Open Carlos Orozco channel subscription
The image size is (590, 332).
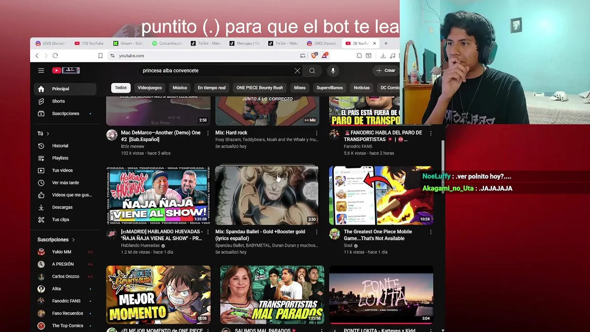tap(65, 277)
